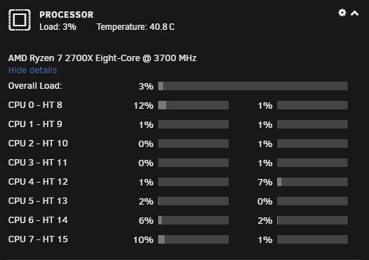This screenshot has height=260, width=369.
Task: Click the processor chip icon
Action: click(x=19, y=20)
